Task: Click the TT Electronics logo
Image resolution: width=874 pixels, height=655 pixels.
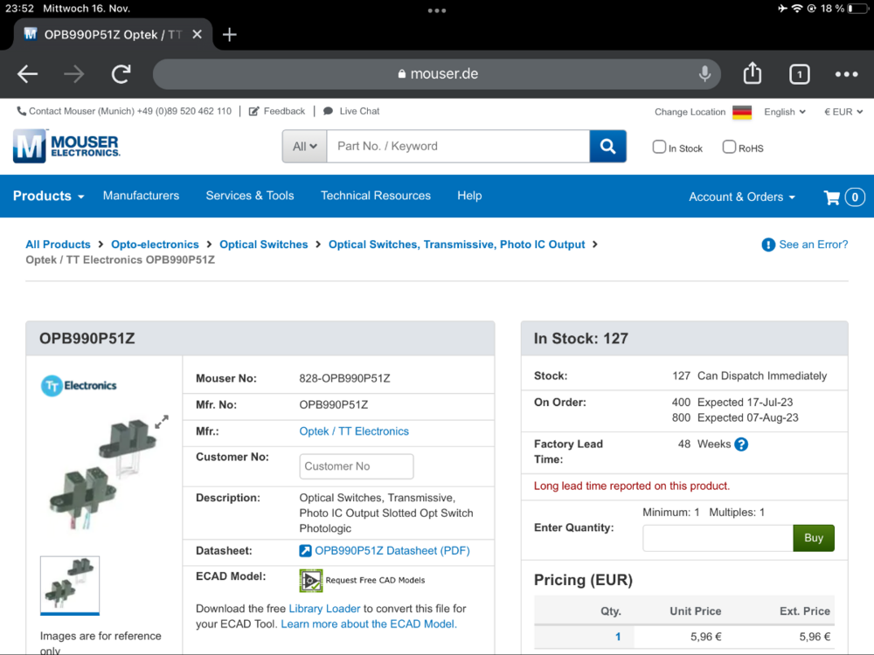Action: (x=79, y=385)
